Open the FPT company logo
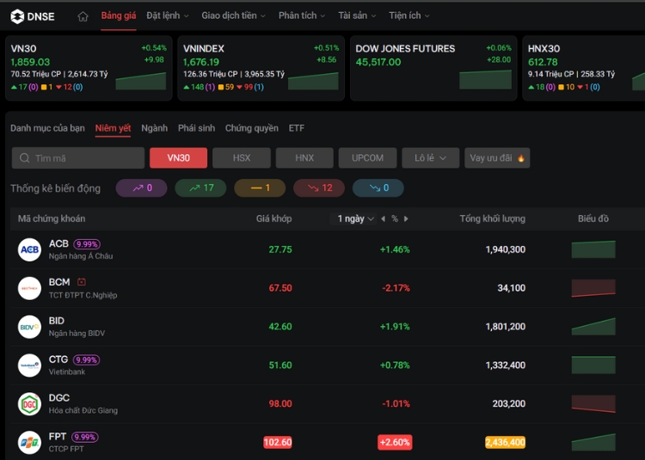 tap(29, 443)
